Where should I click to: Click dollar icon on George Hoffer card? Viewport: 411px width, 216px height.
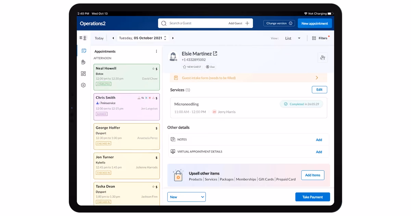pyautogui.click(x=157, y=128)
